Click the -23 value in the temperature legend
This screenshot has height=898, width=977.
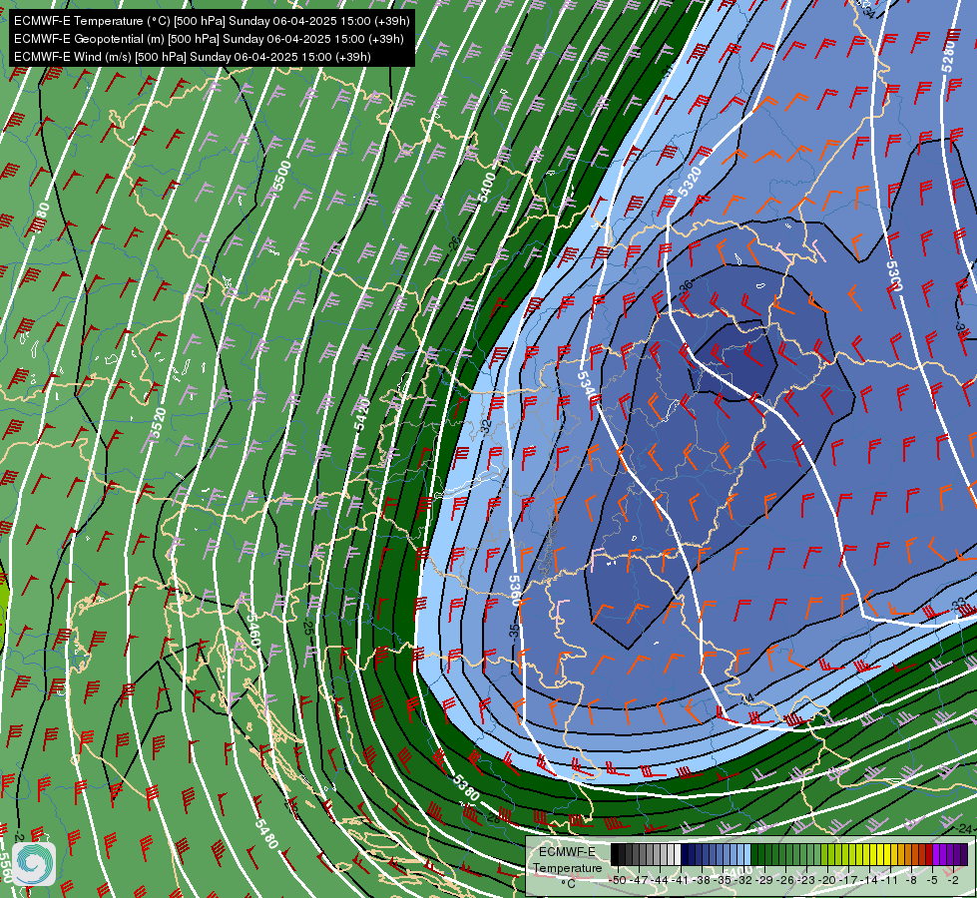[806, 880]
